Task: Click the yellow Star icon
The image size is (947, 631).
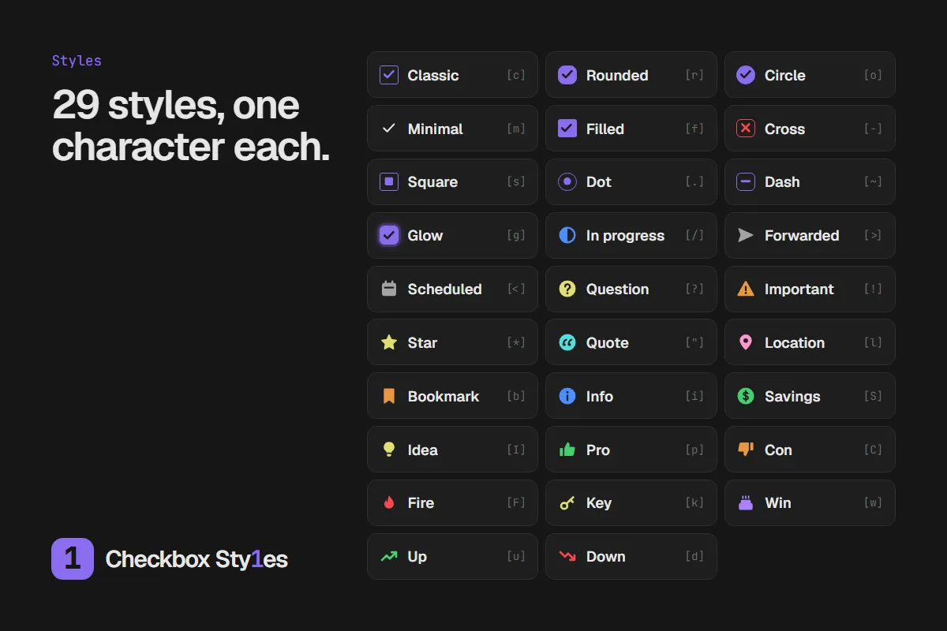Action: click(389, 342)
